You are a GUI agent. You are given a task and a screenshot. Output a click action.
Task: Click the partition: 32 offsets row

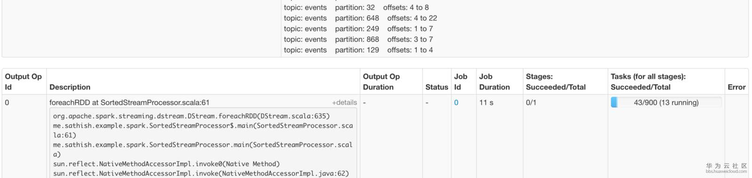click(356, 7)
